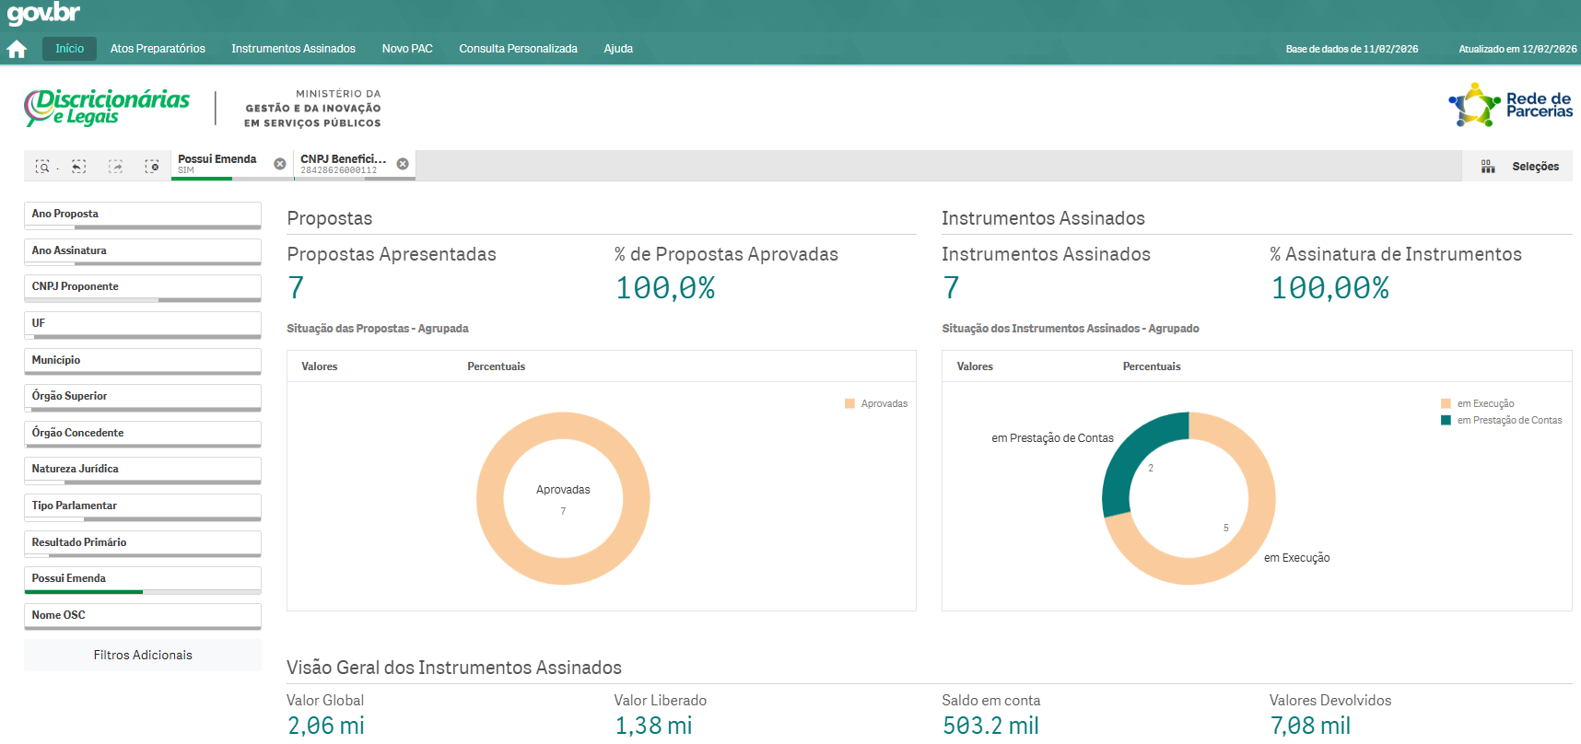Remove the CNPJ Beneficiário selection filter
This screenshot has width=1581, height=744.
403,164
